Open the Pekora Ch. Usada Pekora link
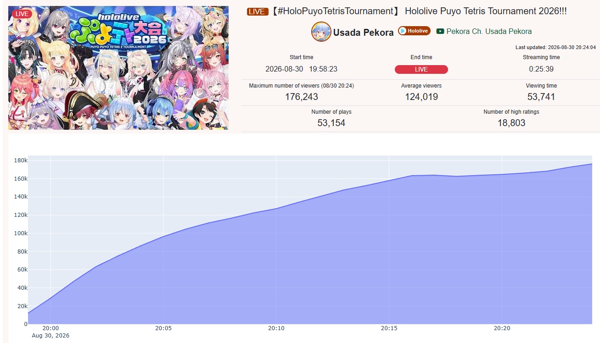This screenshot has height=343, width=600. point(489,32)
